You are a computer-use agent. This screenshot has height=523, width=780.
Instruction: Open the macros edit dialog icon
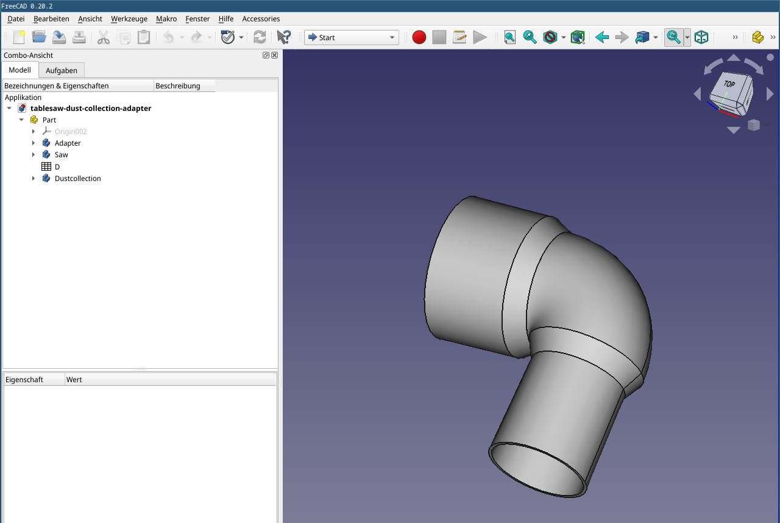tap(459, 37)
